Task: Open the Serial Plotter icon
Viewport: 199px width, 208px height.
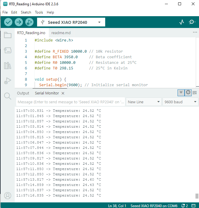Action: (182, 22)
